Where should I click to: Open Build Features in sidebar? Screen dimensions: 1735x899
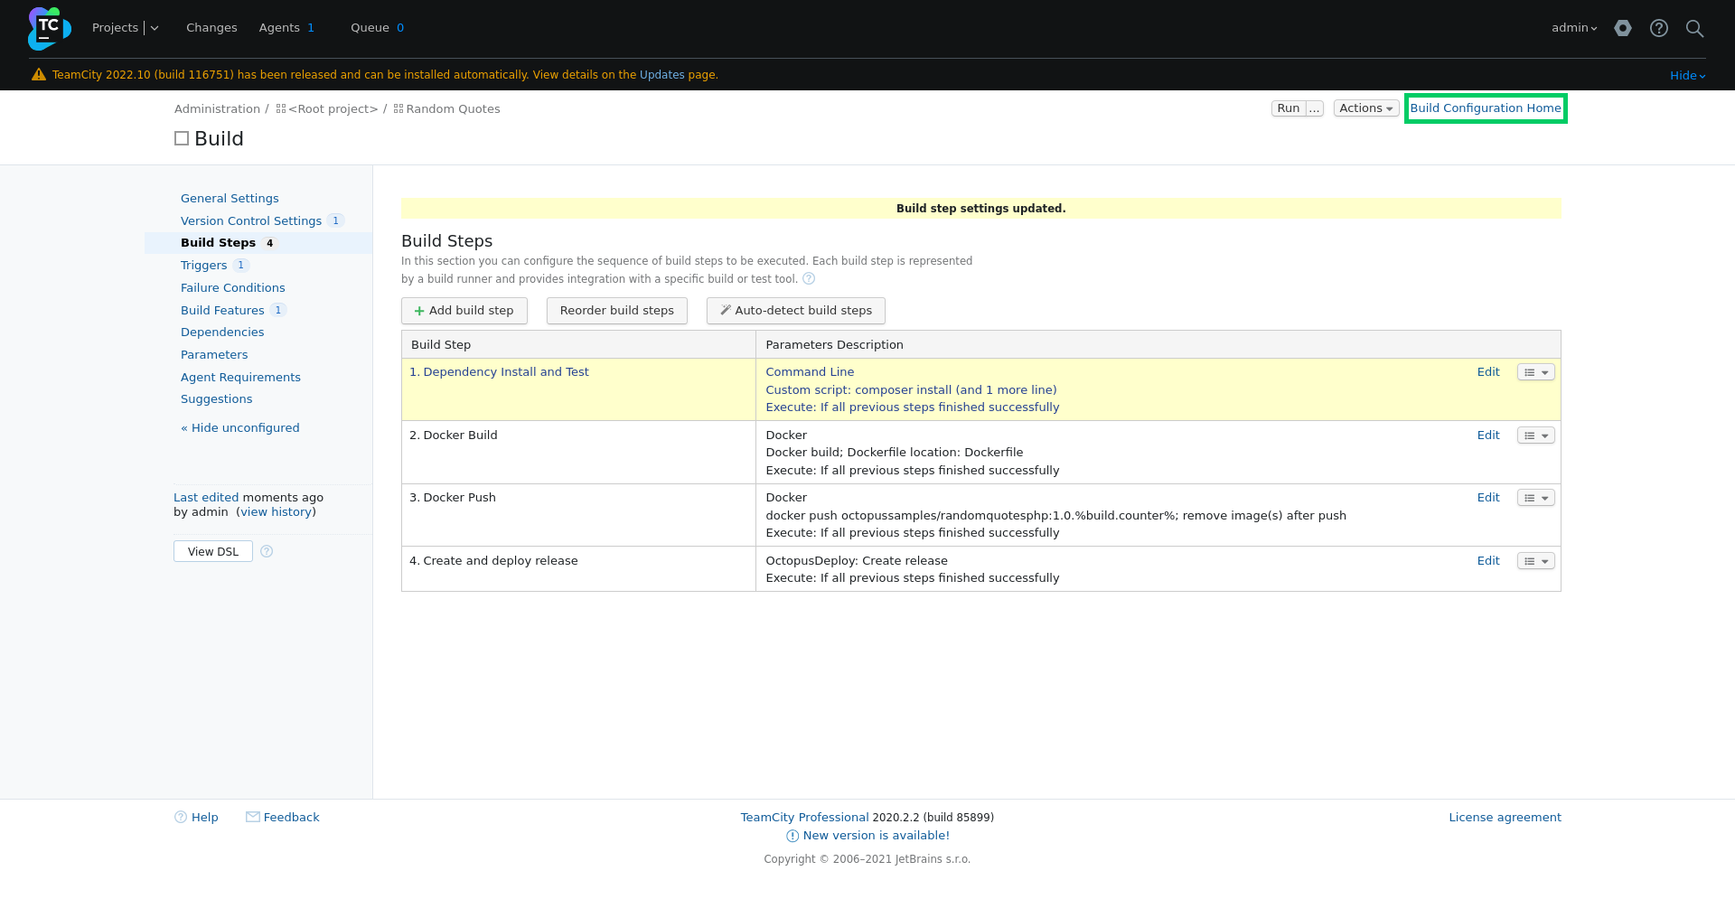(222, 311)
